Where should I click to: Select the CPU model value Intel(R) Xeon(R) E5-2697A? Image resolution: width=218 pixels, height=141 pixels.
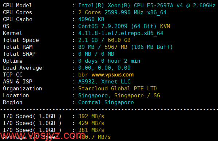(x=147, y=5)
